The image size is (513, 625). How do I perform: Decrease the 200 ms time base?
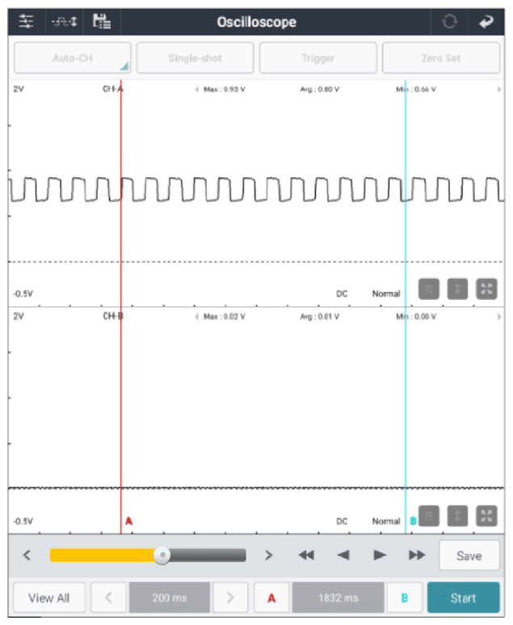109,598
